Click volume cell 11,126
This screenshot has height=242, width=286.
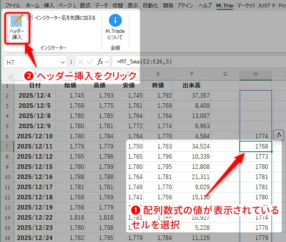[x=192, y=238]
